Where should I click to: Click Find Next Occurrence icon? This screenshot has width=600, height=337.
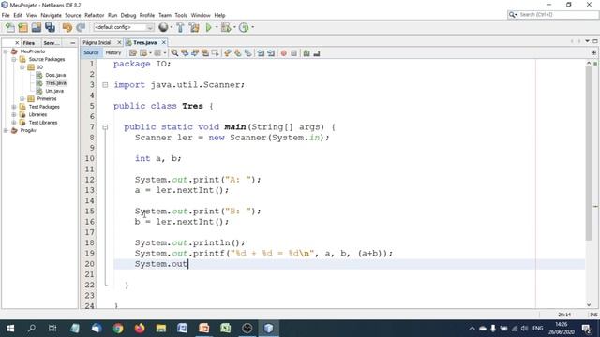click(x=195, y=53)
